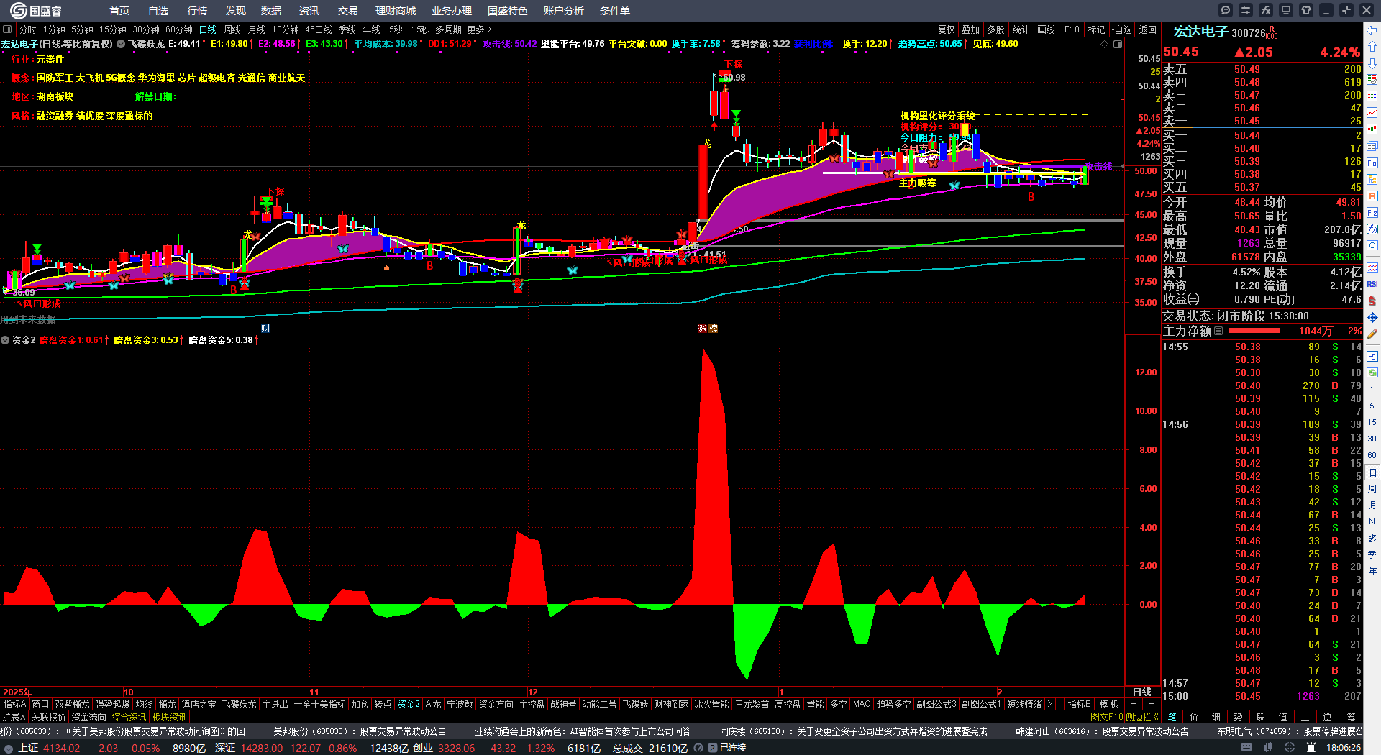This screenshot has height=755, width=1381.
Task: Open the 账户分析 menu
Action: click(564, 11)
